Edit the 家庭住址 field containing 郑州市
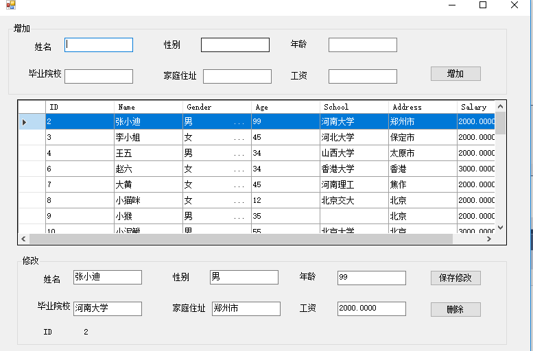533x351 pixels. pyautogui.click(x=246, y=309)
